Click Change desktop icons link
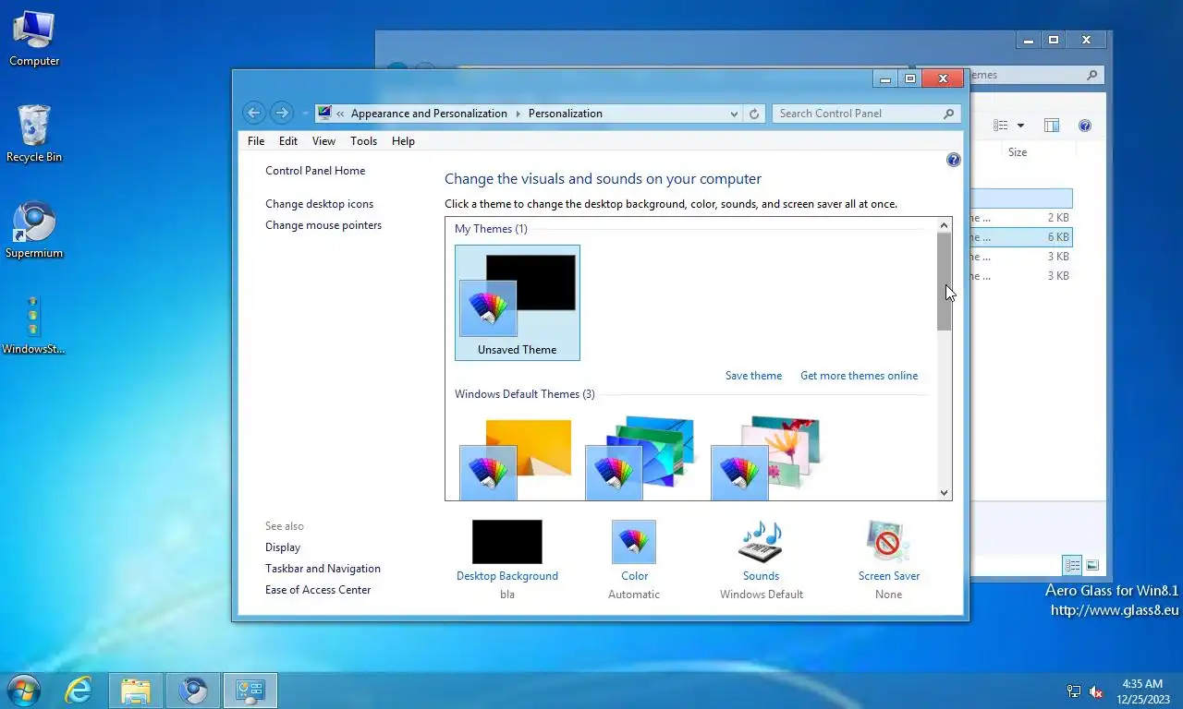The image size is (1183, 709). (320, 204)
